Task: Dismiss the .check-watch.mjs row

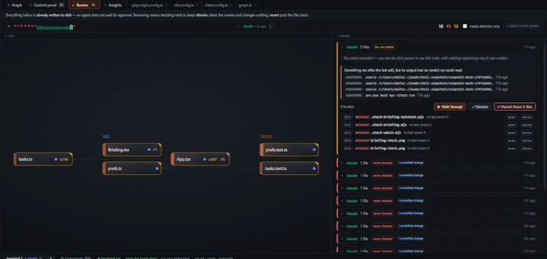Action: point(526,132)
